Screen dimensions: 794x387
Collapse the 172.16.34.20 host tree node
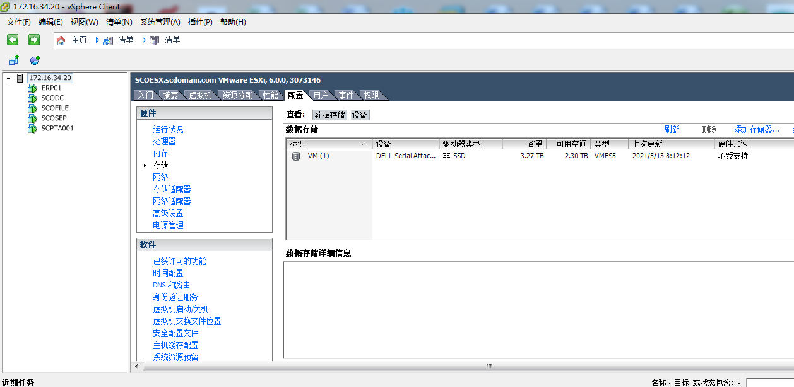click(x=8, y=78)
